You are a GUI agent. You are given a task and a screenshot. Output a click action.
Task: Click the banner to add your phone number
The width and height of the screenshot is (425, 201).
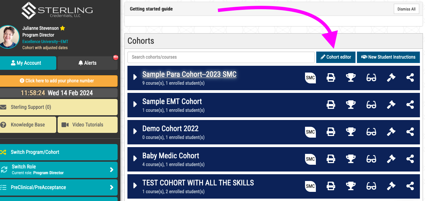tap(59, 81)
